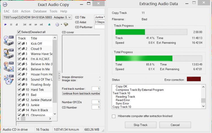
Task: Click the CD Title input field
Action: coord(99,17)
